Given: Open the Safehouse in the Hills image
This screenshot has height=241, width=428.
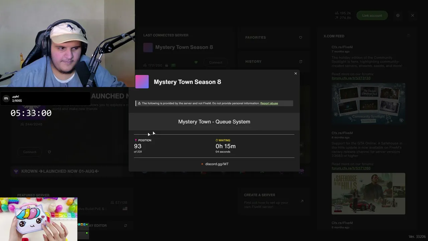Looking at the screenshot, I should 368,193.
